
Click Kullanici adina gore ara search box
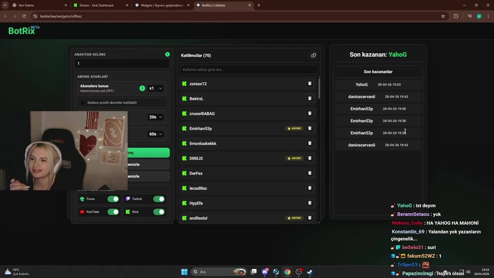click(249, 69)
